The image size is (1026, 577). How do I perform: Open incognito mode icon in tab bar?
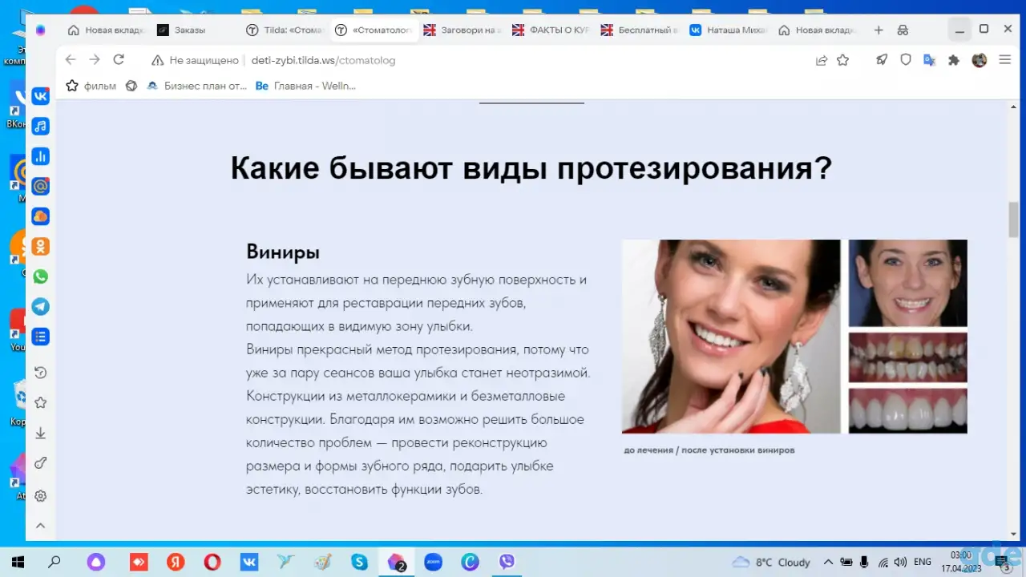pyautogui.click(x=903, y=30)
